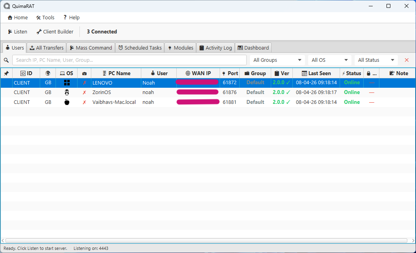This screenshot has width=416, height=253.
Task: Click the camera column header icon
Action: tap(84, 73)
